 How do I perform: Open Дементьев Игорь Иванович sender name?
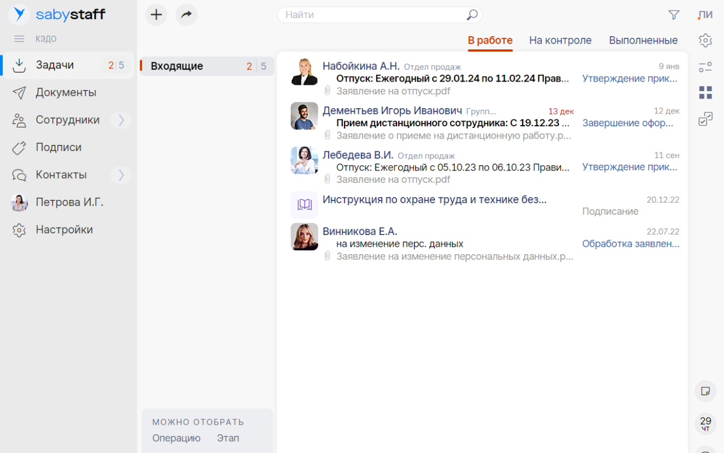(393, 110)
